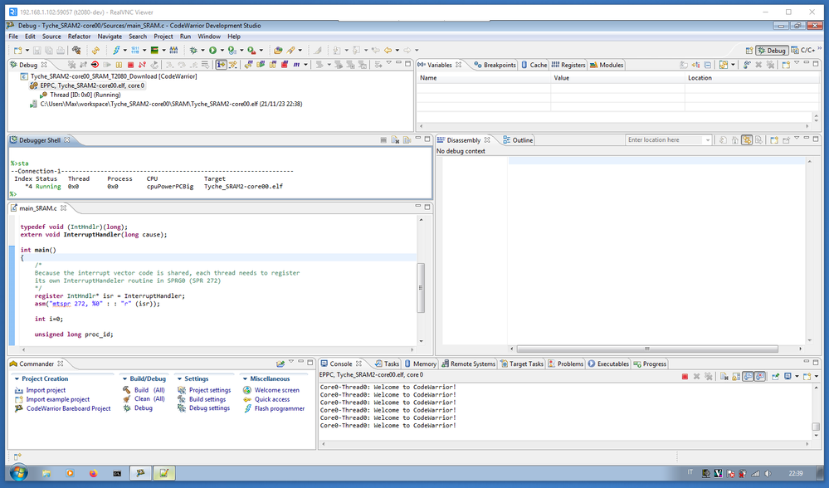Open dropdown arrow beside the Run toolbar icon
This screenshot has height=488, width=829.
click(222, 50)
